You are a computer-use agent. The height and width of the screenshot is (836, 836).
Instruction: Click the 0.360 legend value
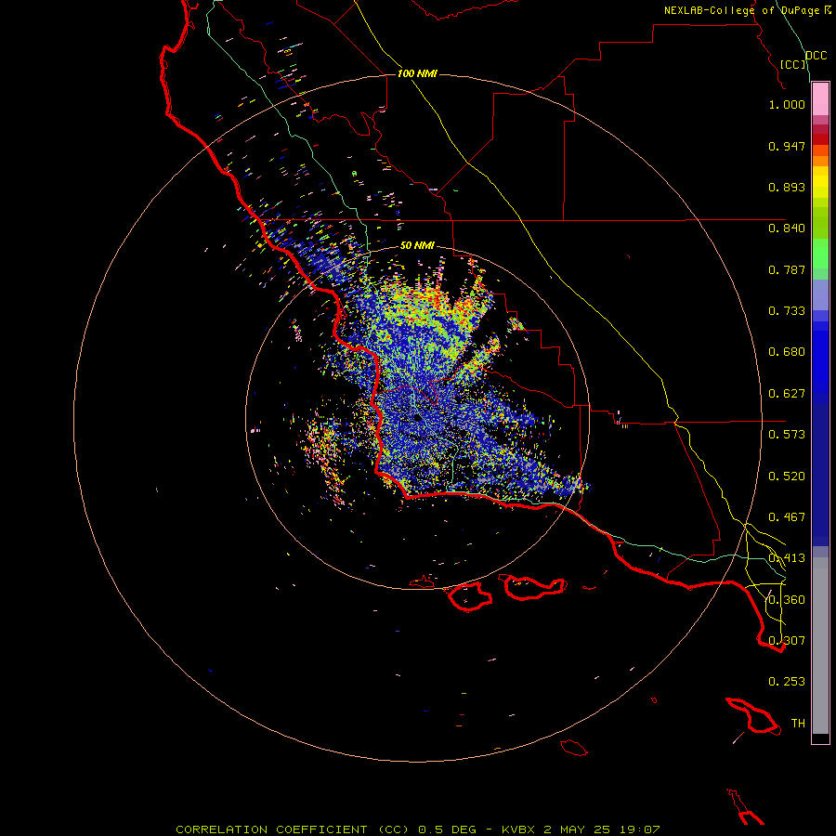(787, 600)
